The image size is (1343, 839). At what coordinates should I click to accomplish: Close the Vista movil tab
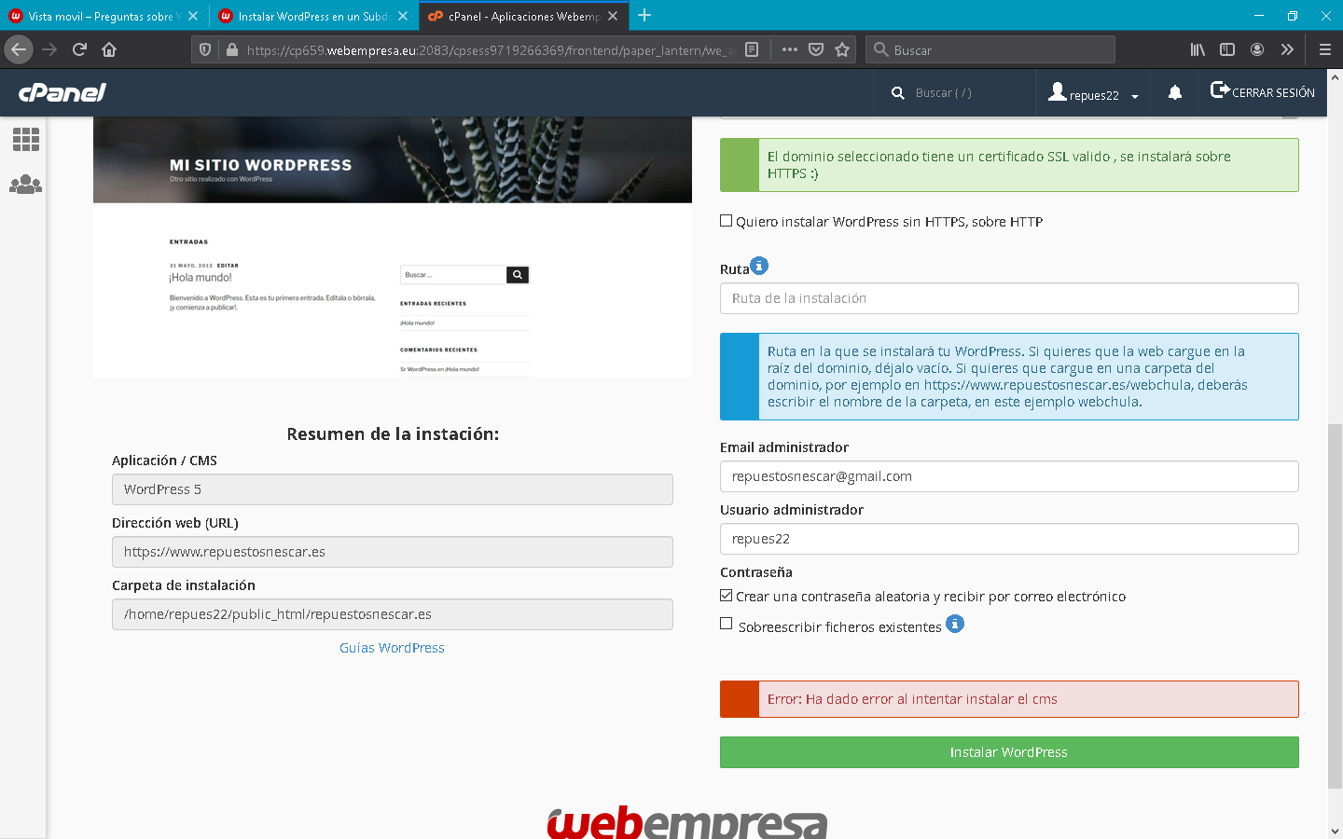coord(193,16)
